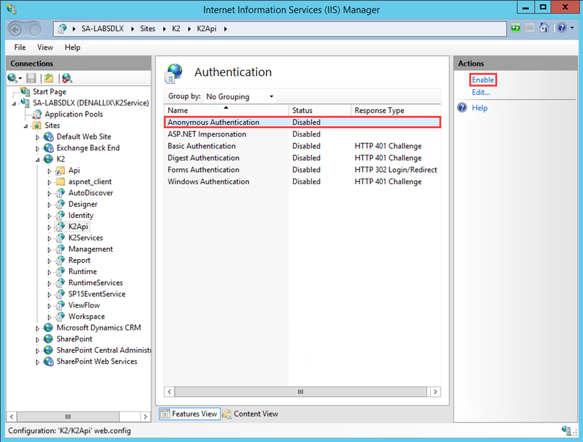Click the Create New Connection globe icon

12,78
